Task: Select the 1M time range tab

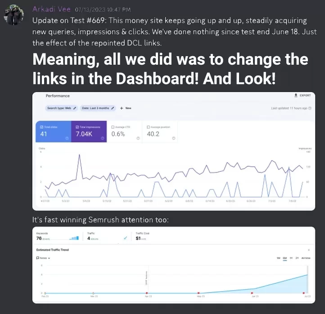Action: coord(278,258)
